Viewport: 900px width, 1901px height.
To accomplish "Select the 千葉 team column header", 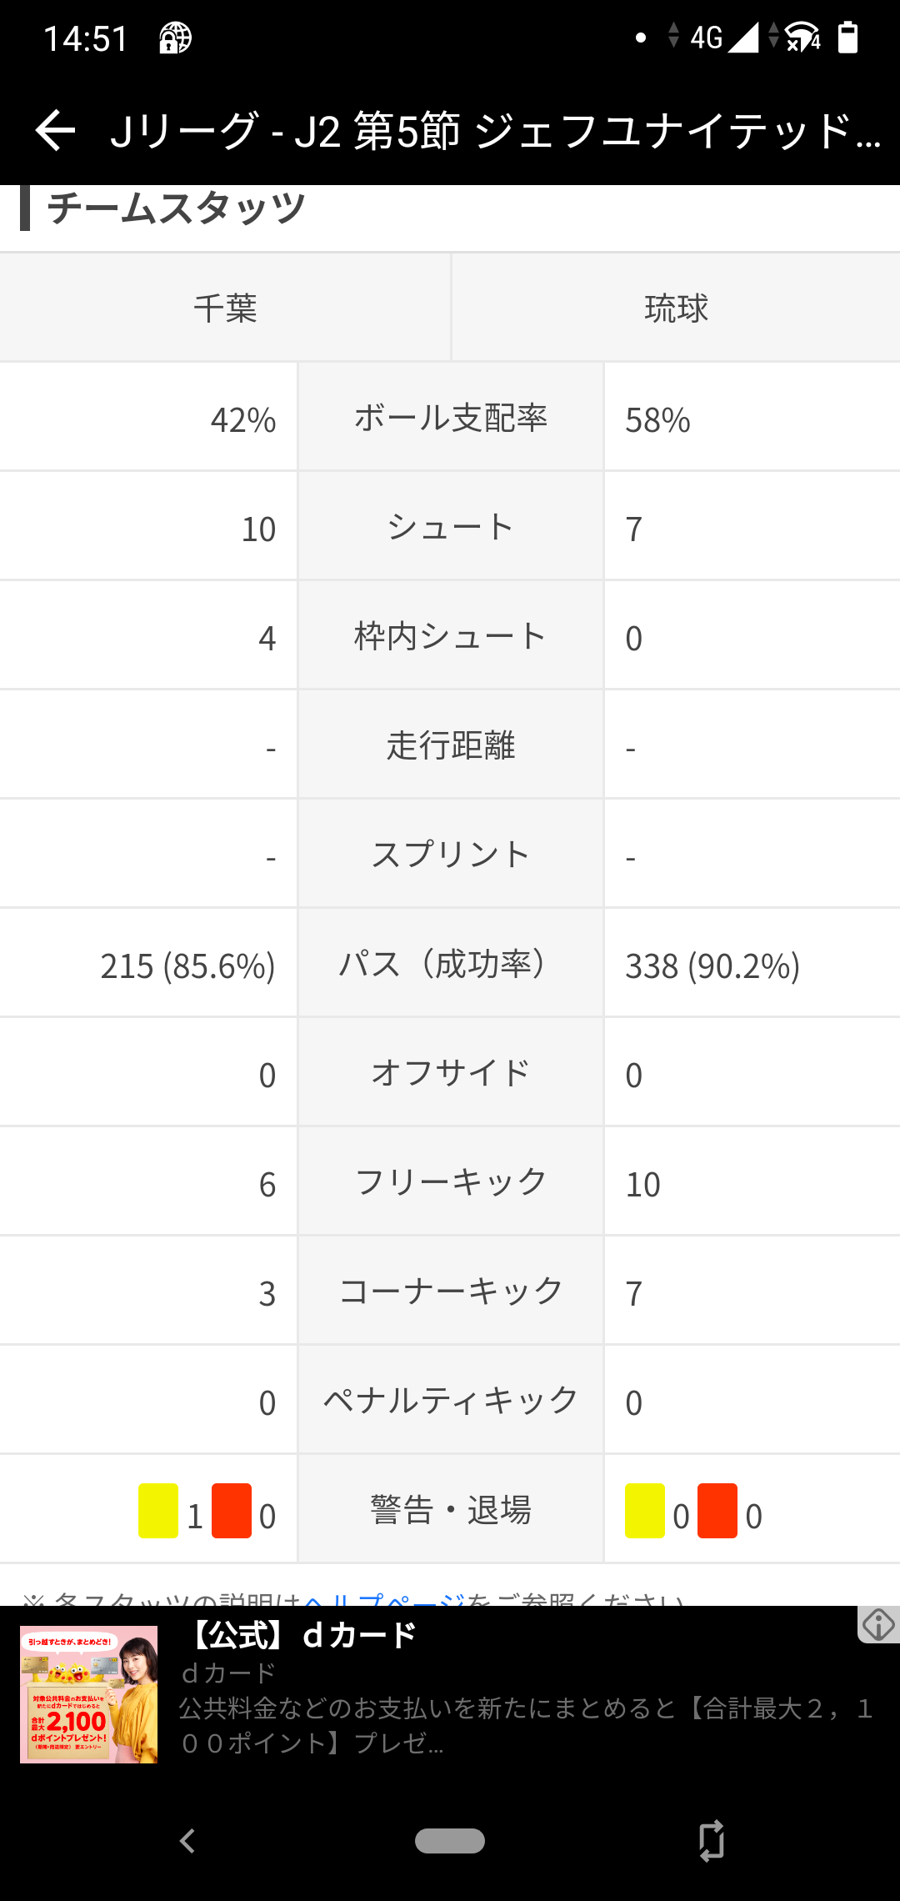I will click(x=225, y=308).
